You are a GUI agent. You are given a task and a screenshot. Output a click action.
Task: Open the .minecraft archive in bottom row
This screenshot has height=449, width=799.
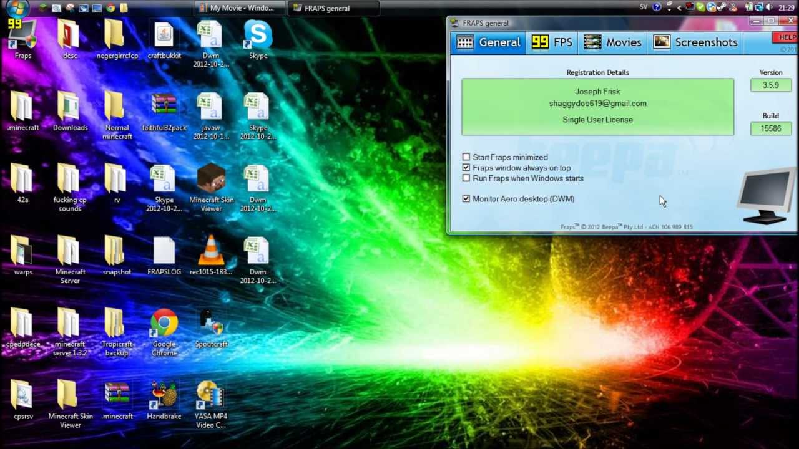(117, 400)
